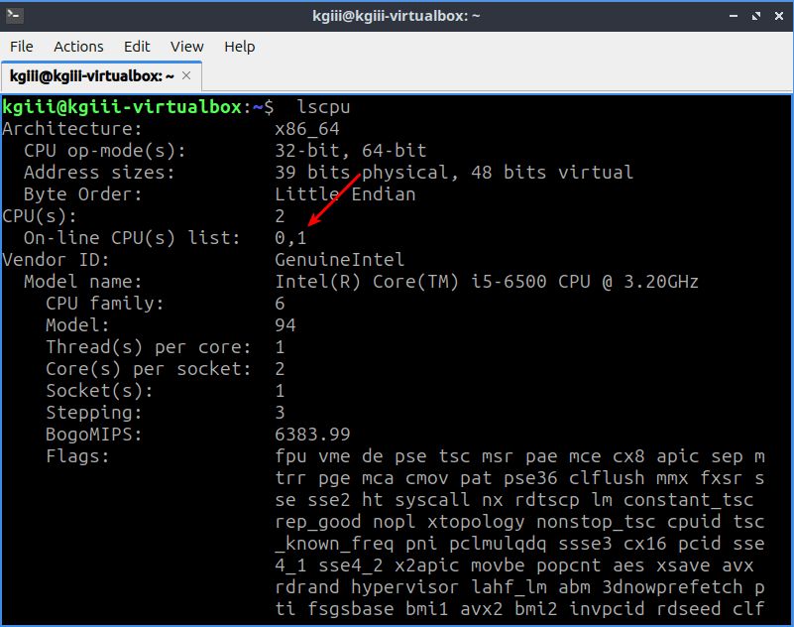Click the 'CPU family:' label
This screenshot has width=794, height=627.
[105, 304]
